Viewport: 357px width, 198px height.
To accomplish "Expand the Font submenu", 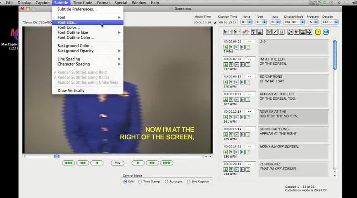I will pos(88,17).
